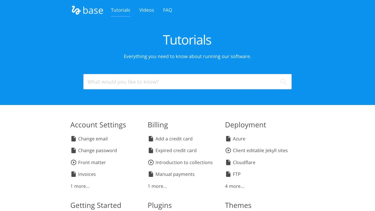Click the search magnifier icon
Image resolution: width=375 pixels, height=211 pixels.
click(284, 82)
